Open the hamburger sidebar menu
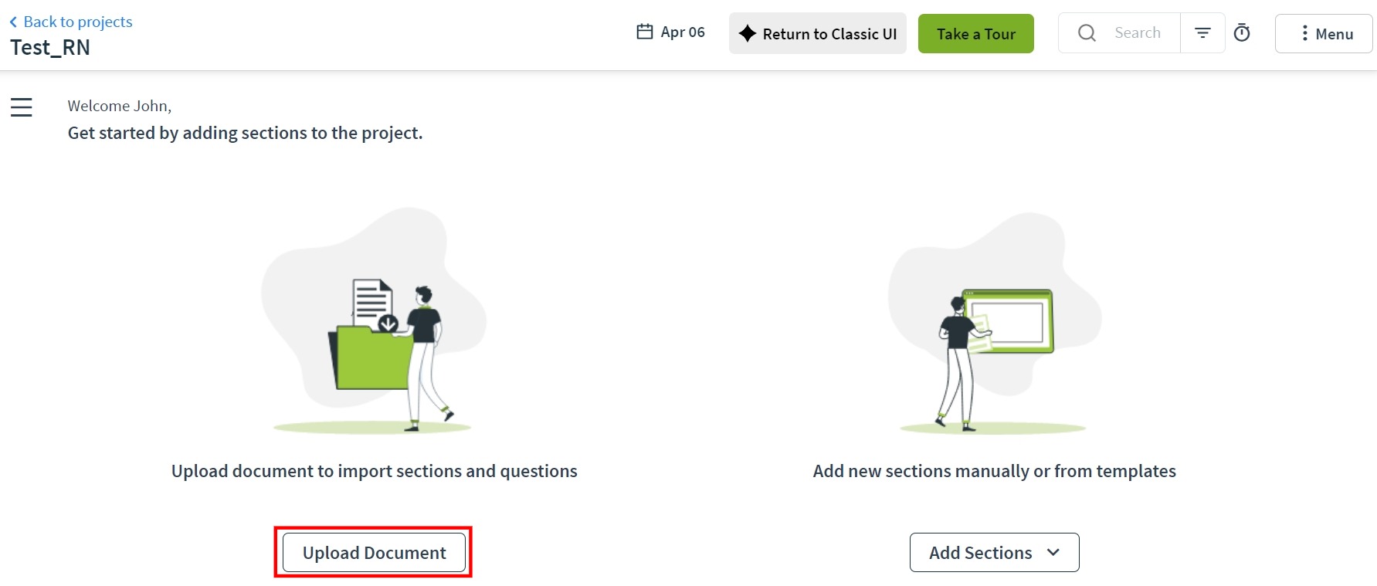The image size is (1377, 586). pyautogui.click(x=22, y=107)
